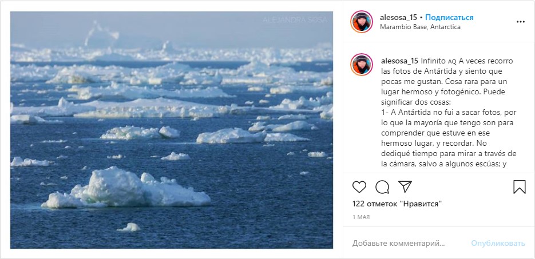535x259 pixels.
Task: Click the Antarctic iceberg photo
Action: pyautogui.click(x=172, y=114)
